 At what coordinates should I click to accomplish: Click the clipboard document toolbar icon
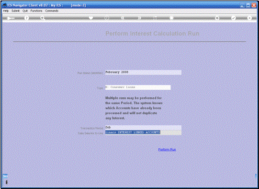[x=171, y=18]
